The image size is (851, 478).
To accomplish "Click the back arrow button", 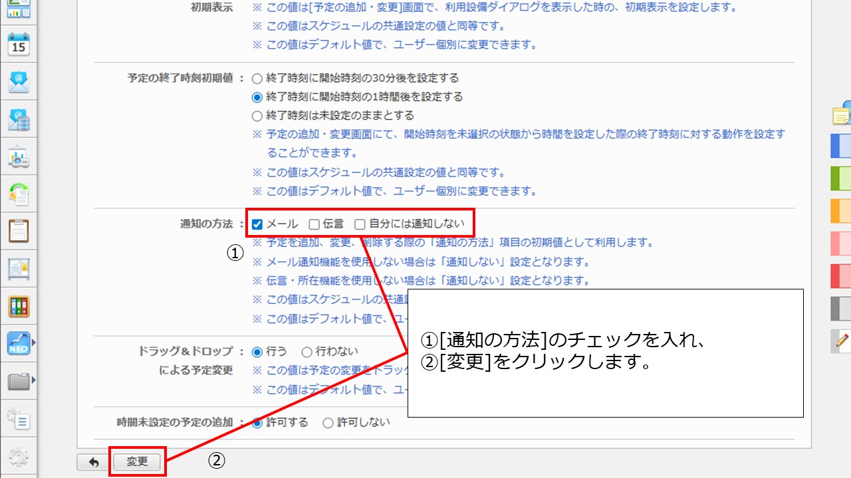I will (x=94, y=462).
